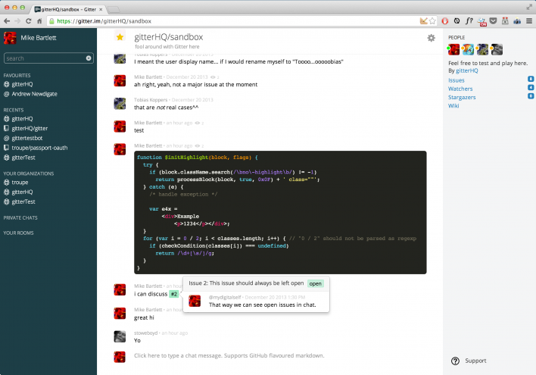Click the Support link text

(475, 361)
